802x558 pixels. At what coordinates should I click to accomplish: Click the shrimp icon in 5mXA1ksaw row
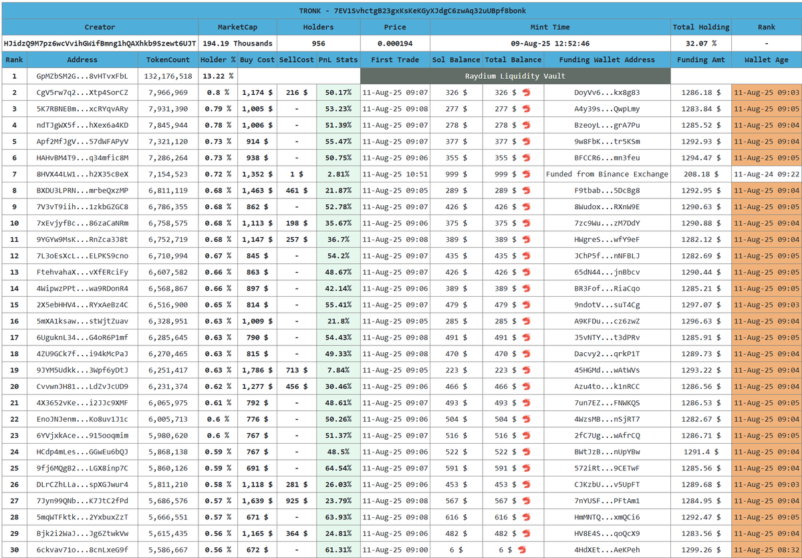526,321
